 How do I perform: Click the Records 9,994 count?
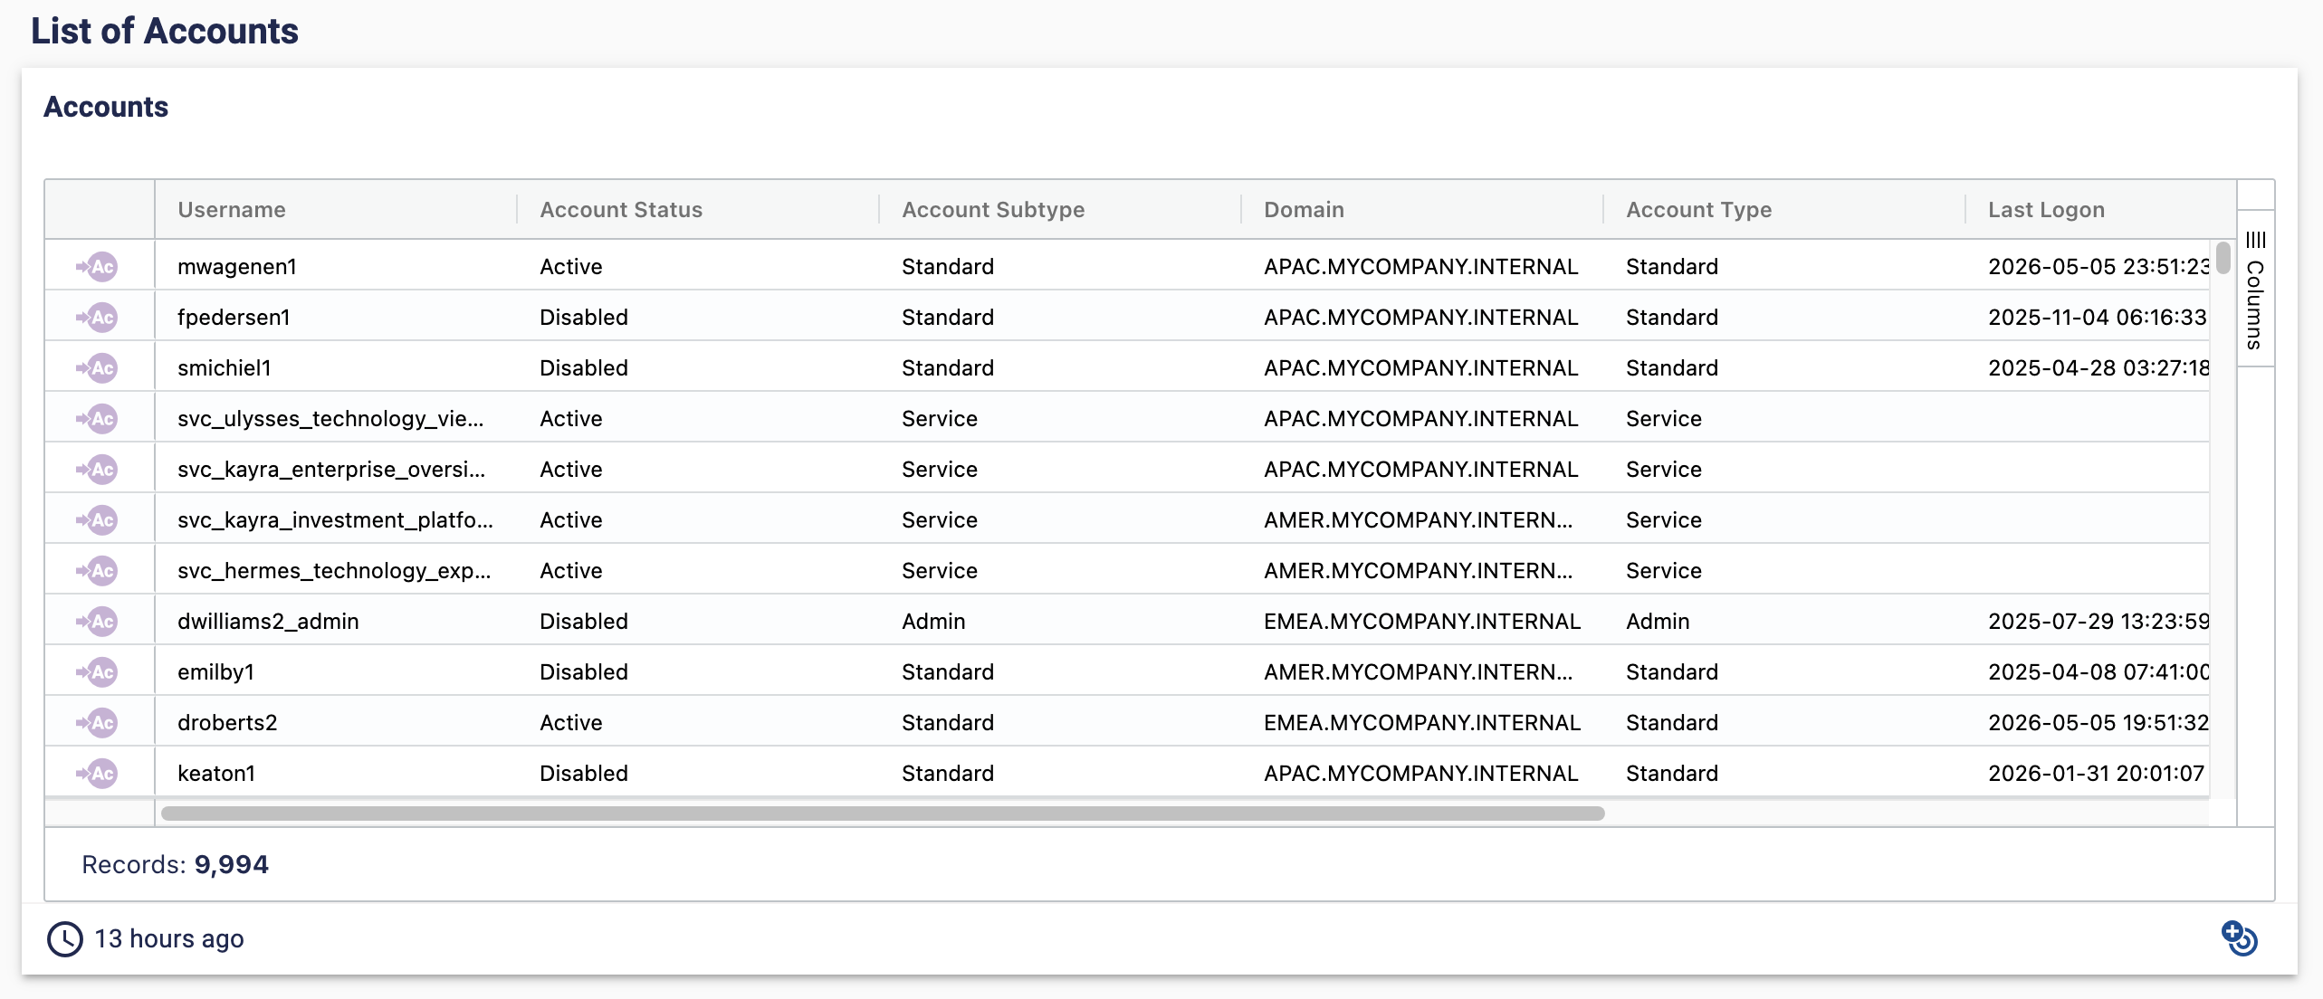coord(175,865)
